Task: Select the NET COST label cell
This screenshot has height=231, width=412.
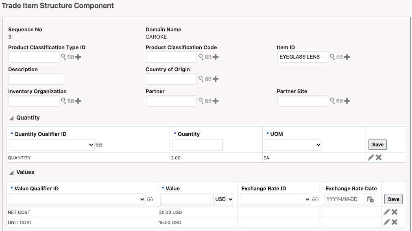Action: (x=82, y=212)
